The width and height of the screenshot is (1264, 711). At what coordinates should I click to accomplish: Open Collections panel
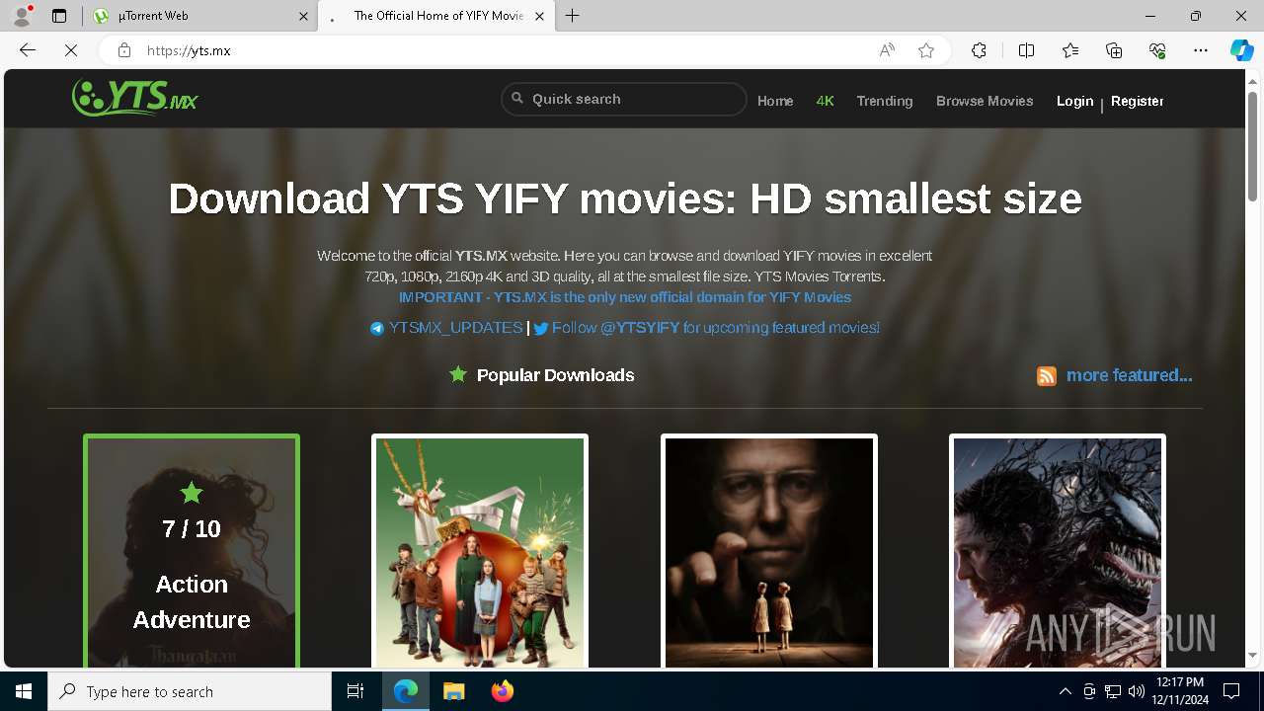(x=1114, y=50)
